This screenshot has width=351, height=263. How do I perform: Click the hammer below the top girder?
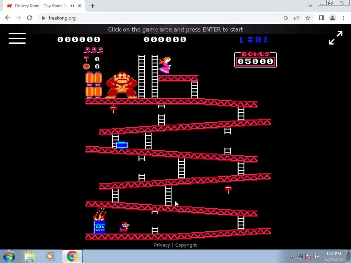(113, 109)
